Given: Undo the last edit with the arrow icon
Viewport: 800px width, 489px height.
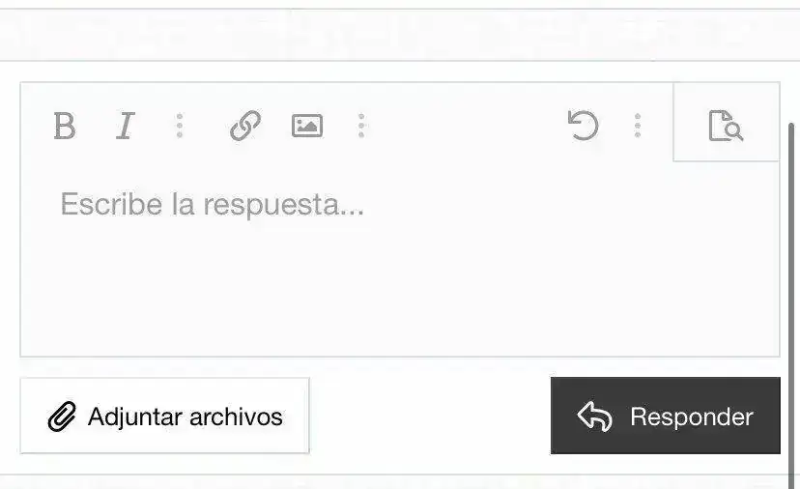Looking at the screenshot, I should [584, 125].
